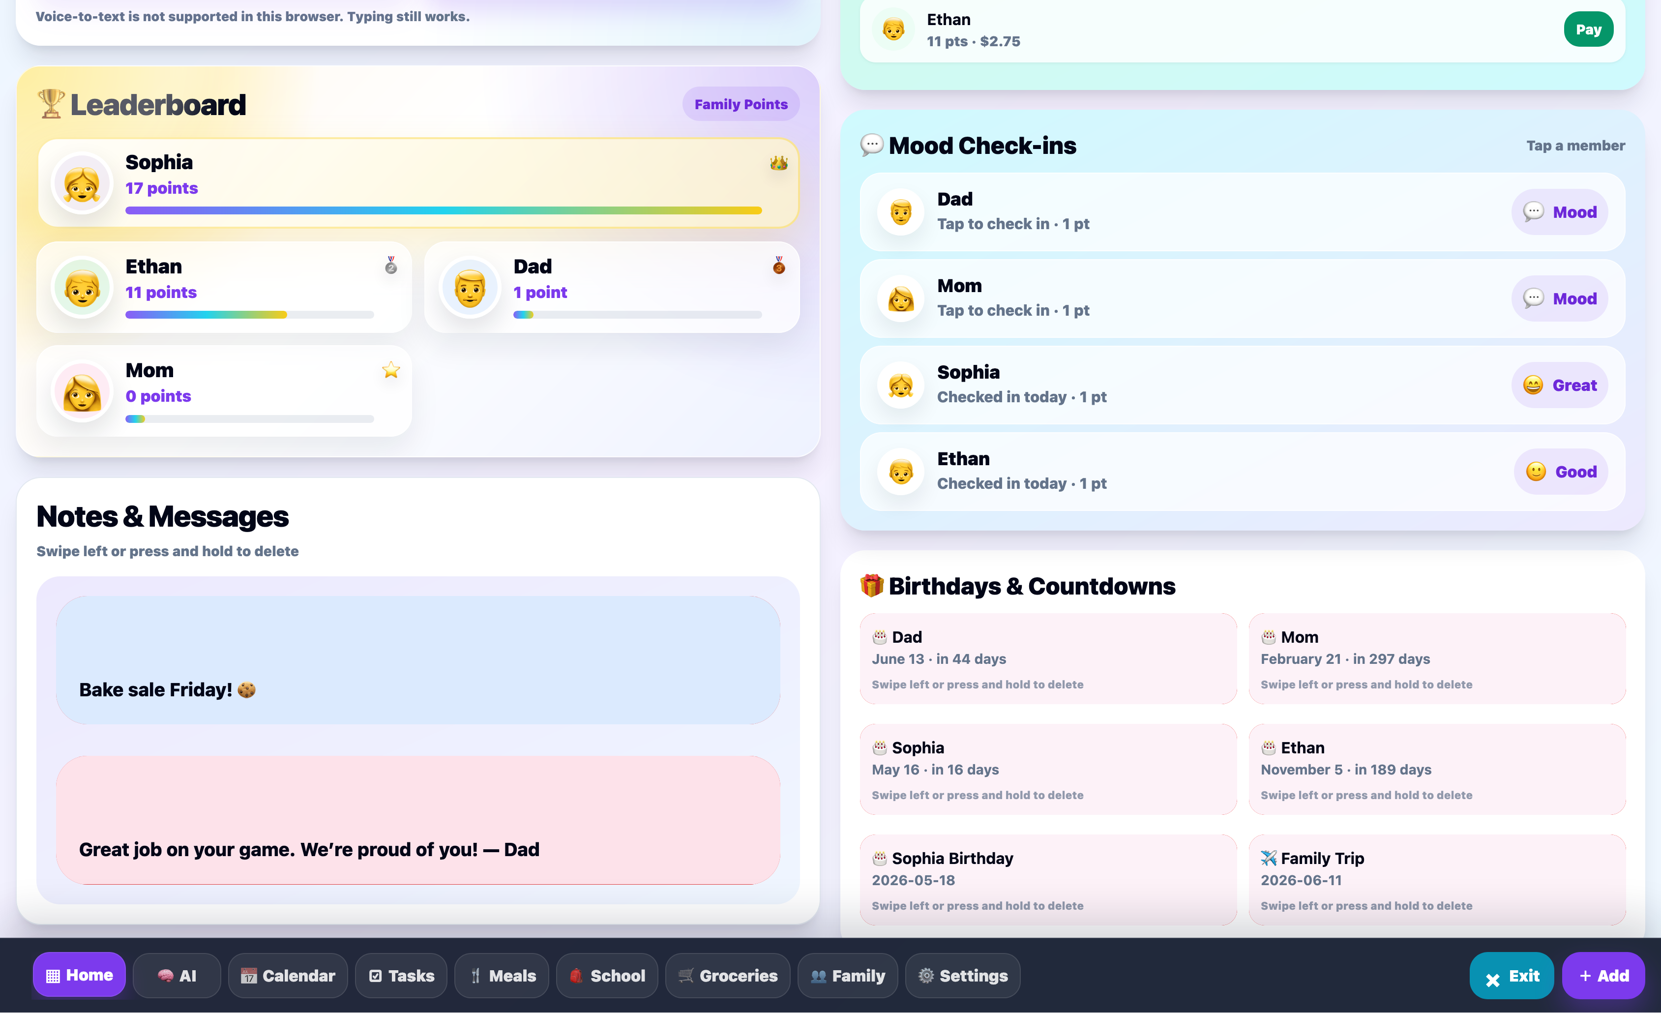The height and width of the screenshot is (1013, 1661).
Task: Click Dad's avatar in the Leaderboard
Action: coord(470,287)
